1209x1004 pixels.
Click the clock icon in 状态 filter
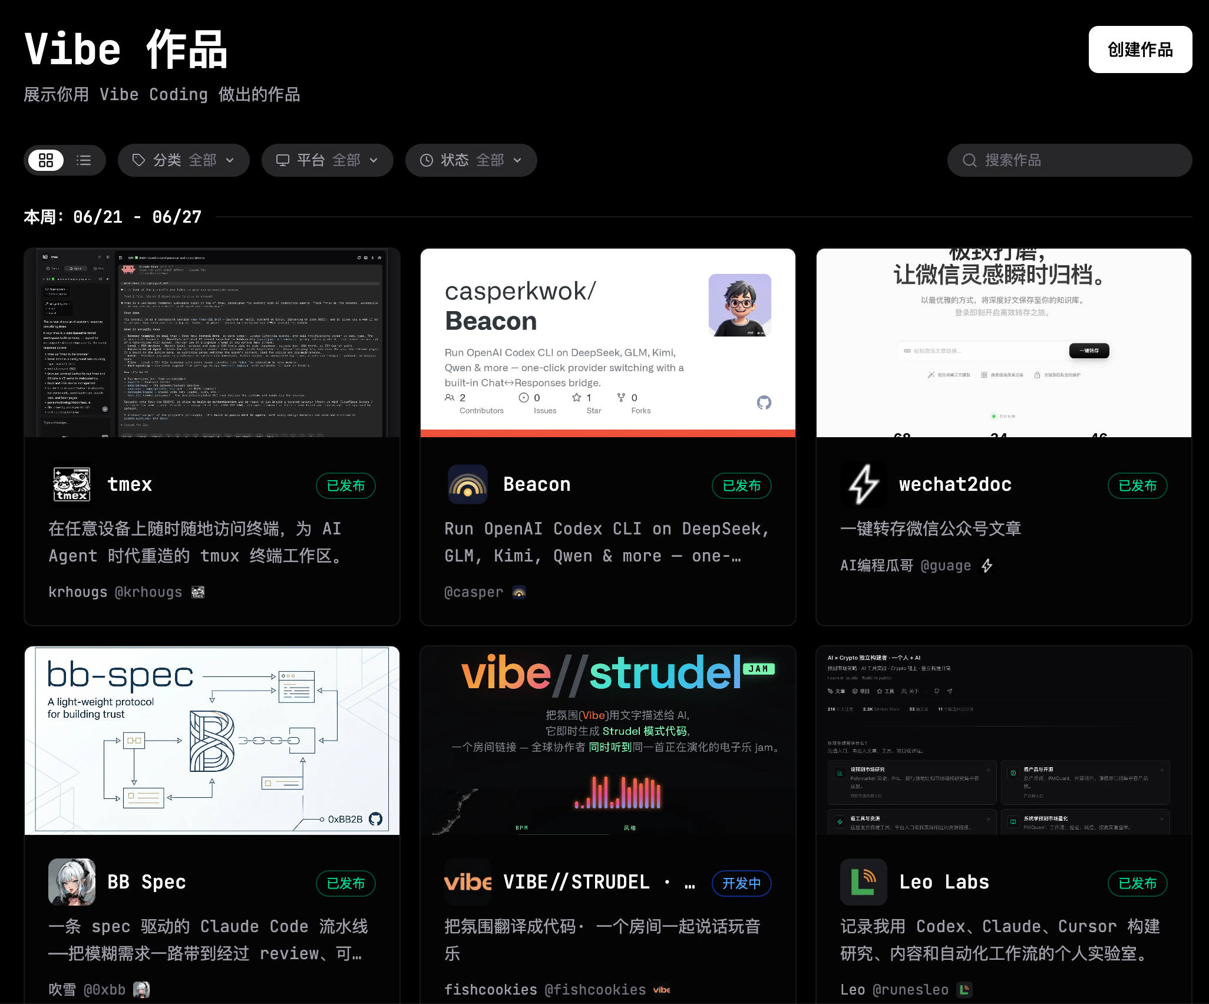point(427,160)
